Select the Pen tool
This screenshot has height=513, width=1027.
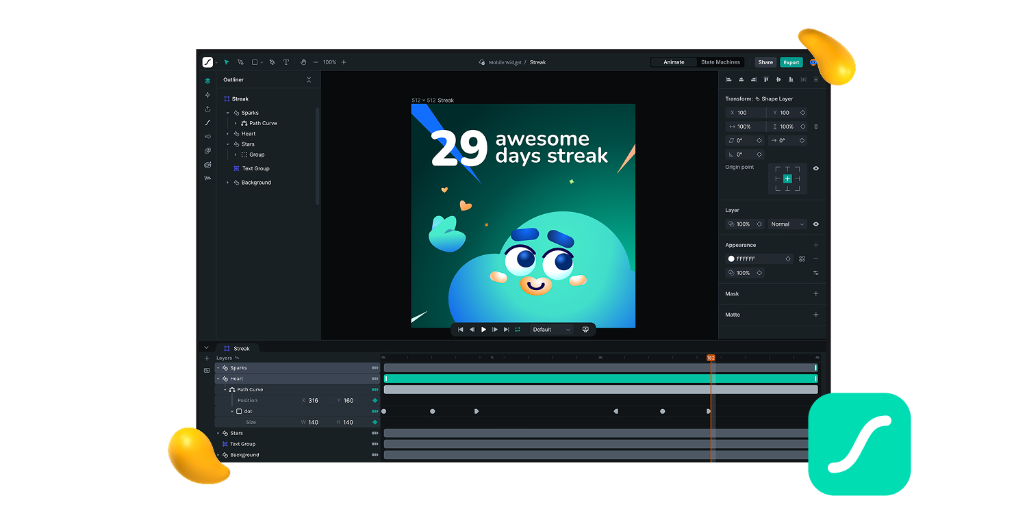(x=272, y=62)
